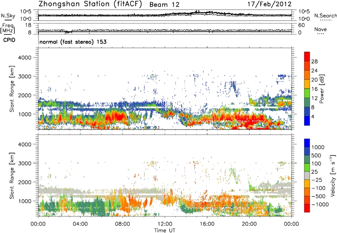This screenshot has width=337, height=233.
Task: Click the 'Time UT' axis title
Action: coord(165,230)
